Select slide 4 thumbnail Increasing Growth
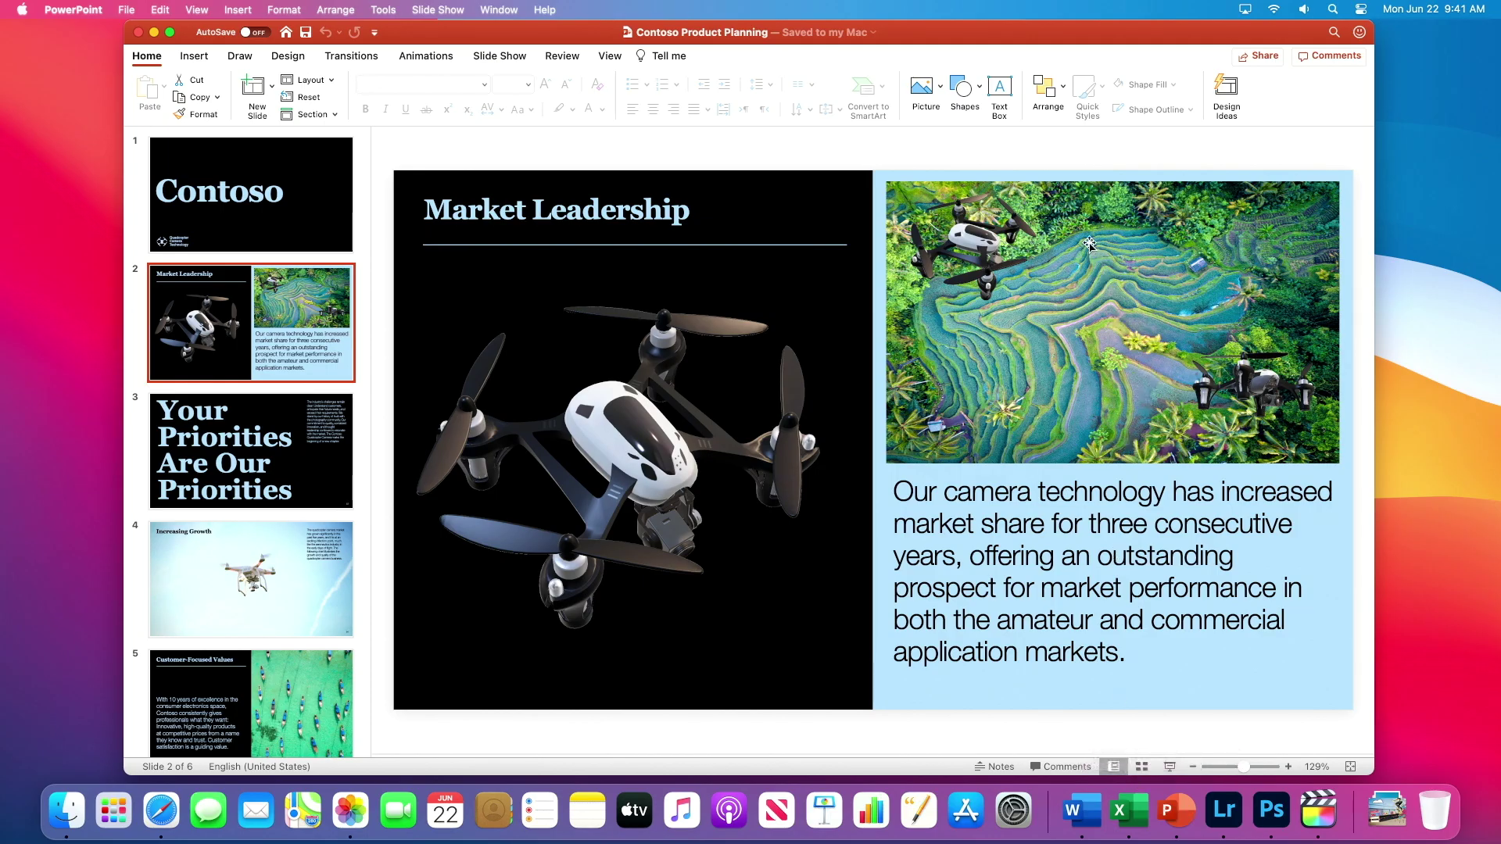Screen dimensions: 1501x844 250,578
